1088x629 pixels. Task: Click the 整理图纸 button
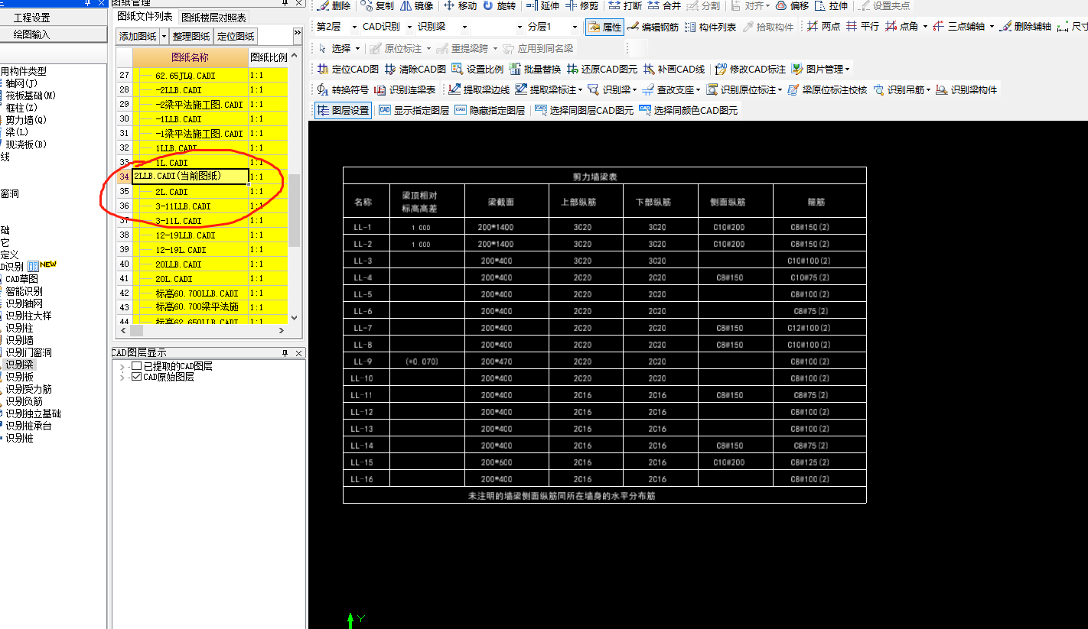pos(191,36)
